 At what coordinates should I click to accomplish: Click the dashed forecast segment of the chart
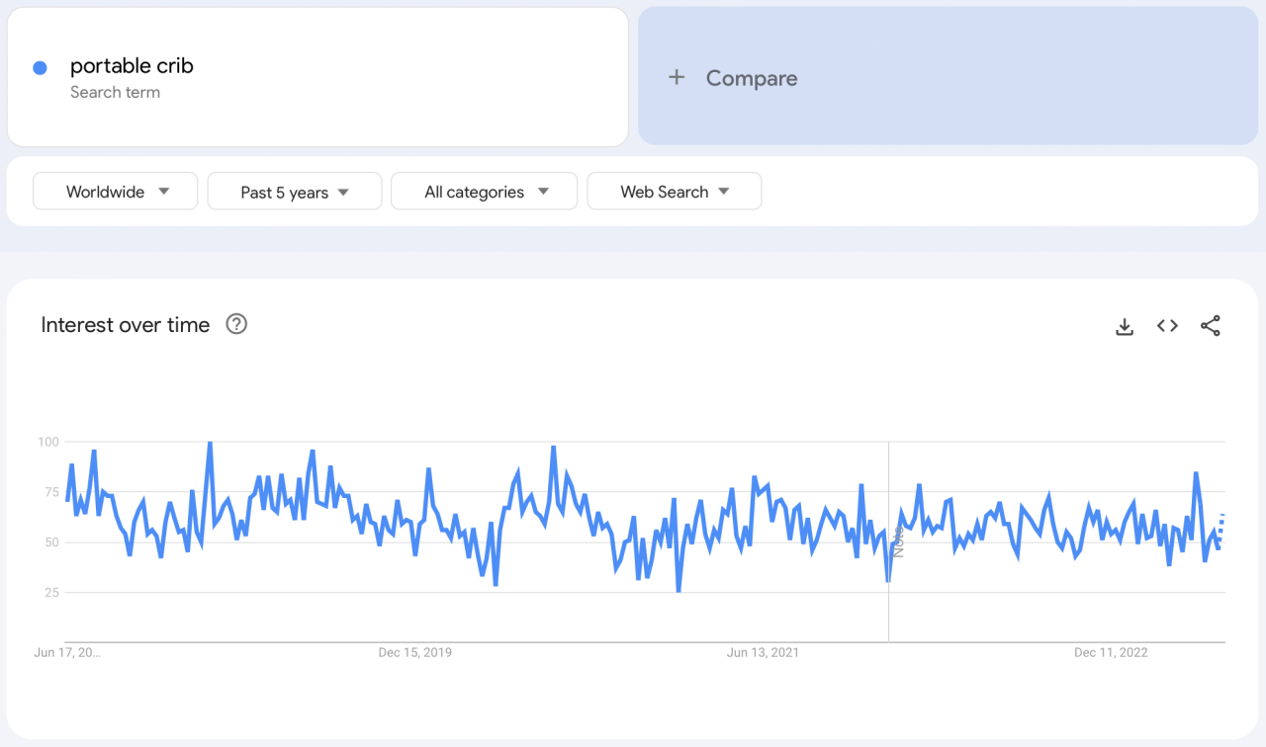click(x=1221, y=529)
